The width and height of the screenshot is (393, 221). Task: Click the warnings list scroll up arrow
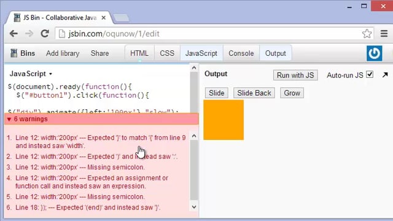point(194,136)
